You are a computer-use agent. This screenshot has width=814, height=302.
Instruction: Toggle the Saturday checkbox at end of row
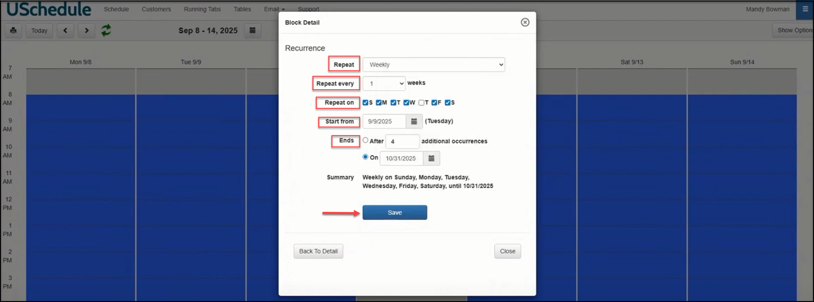point(447,103)
